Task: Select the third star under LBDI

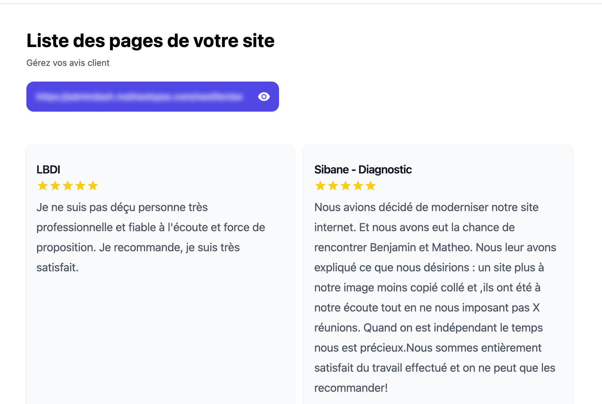Action: click(x=68, y=186)
